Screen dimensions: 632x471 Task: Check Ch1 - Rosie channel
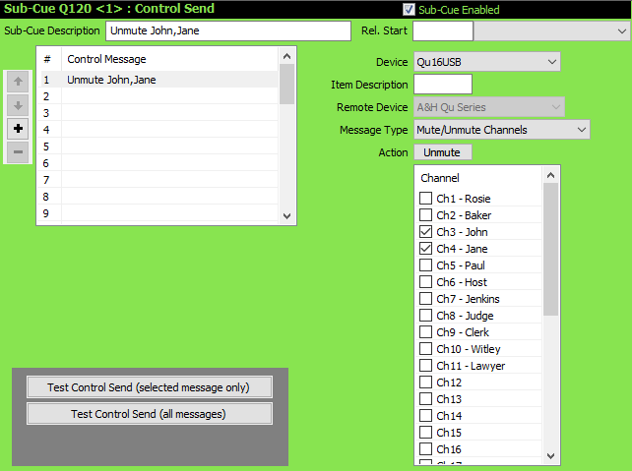pos(425,199)
